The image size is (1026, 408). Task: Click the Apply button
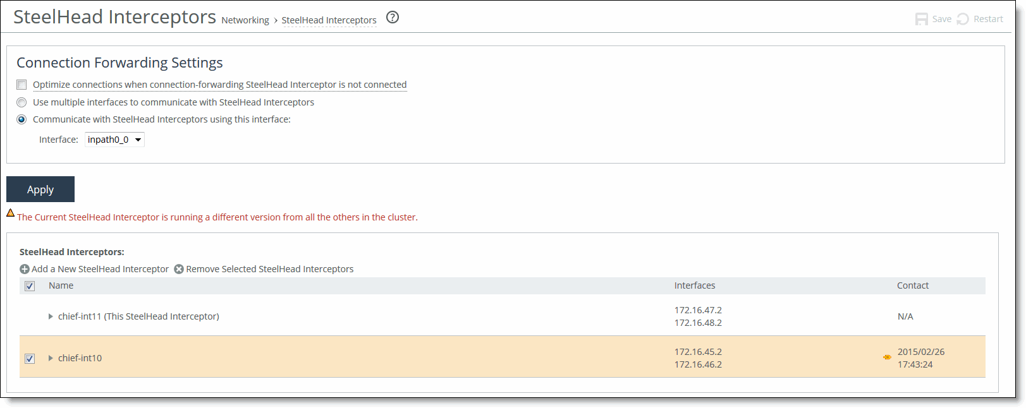pyautogui.click(x=40, y=189)
